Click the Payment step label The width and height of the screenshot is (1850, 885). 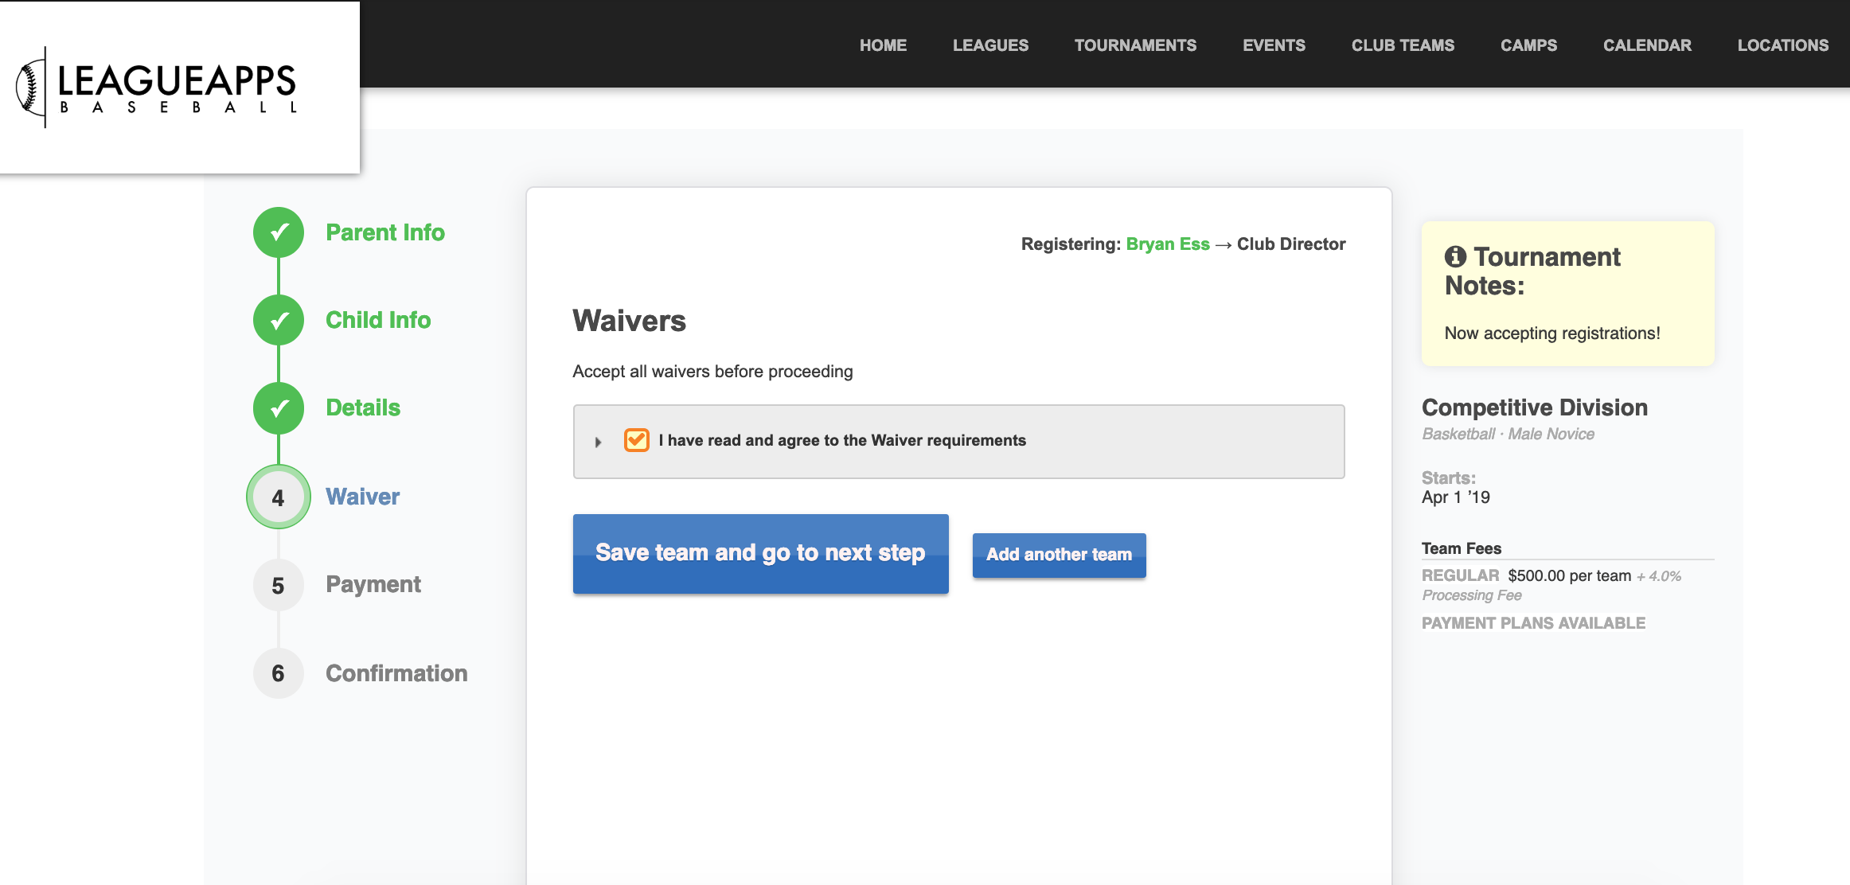[x=373, y=584]
